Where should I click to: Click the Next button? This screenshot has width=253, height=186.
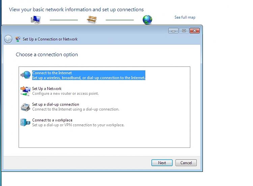(162, 163)
